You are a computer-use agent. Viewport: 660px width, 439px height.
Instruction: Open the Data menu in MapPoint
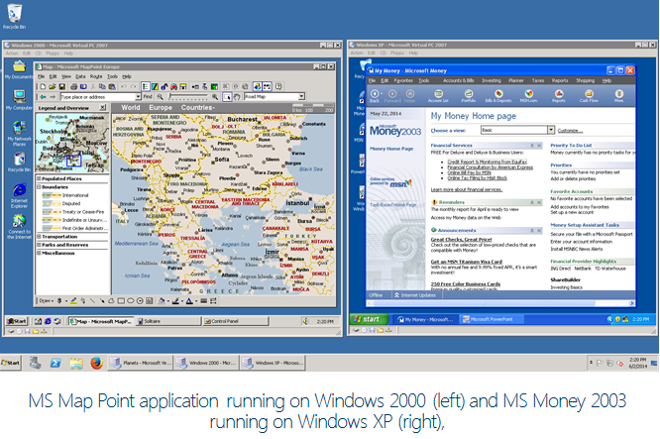click(x=80, y=76)
